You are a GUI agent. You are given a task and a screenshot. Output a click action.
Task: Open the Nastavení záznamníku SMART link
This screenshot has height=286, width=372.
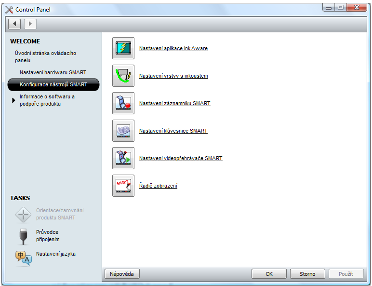tap(174, 103)
